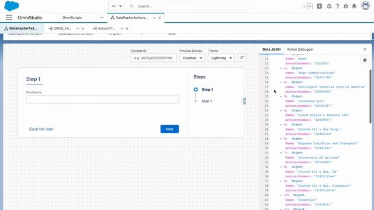Screen dimensions: 374x210
Task: Click the "United Oil & Gas, Singapore" value
Action: pyautogui.click(x=324, y=185)
